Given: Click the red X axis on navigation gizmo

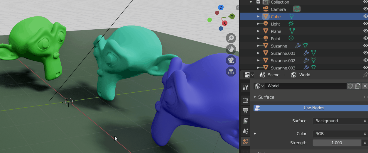Looking at the screenshot, I should pos(225,23).
